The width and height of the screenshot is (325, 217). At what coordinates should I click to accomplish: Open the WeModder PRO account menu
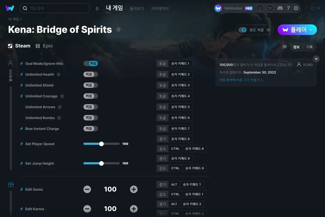point(234,8)
